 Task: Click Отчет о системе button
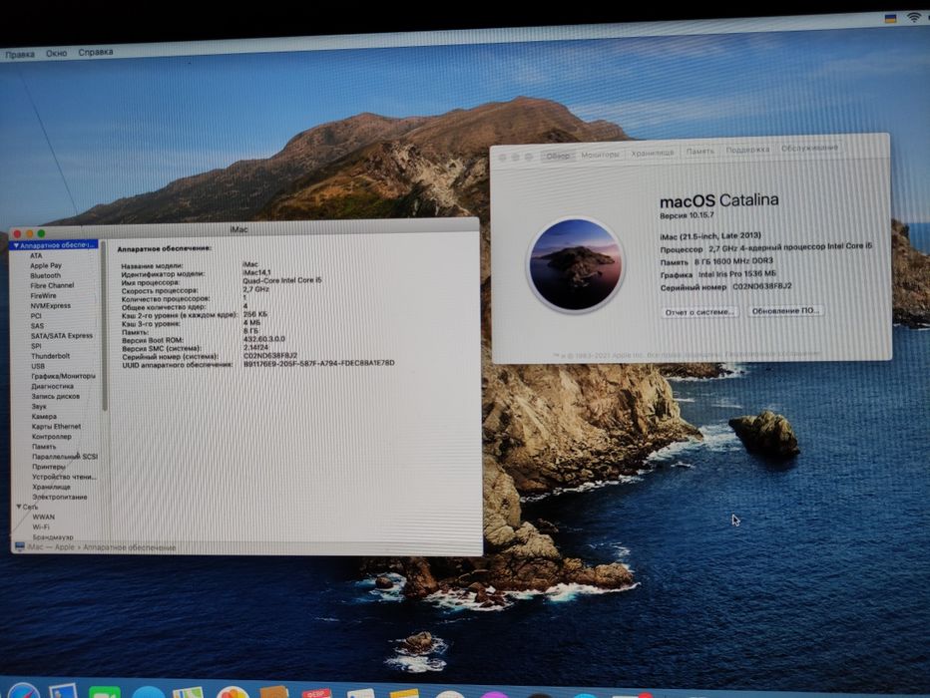(x=699, y=312)
